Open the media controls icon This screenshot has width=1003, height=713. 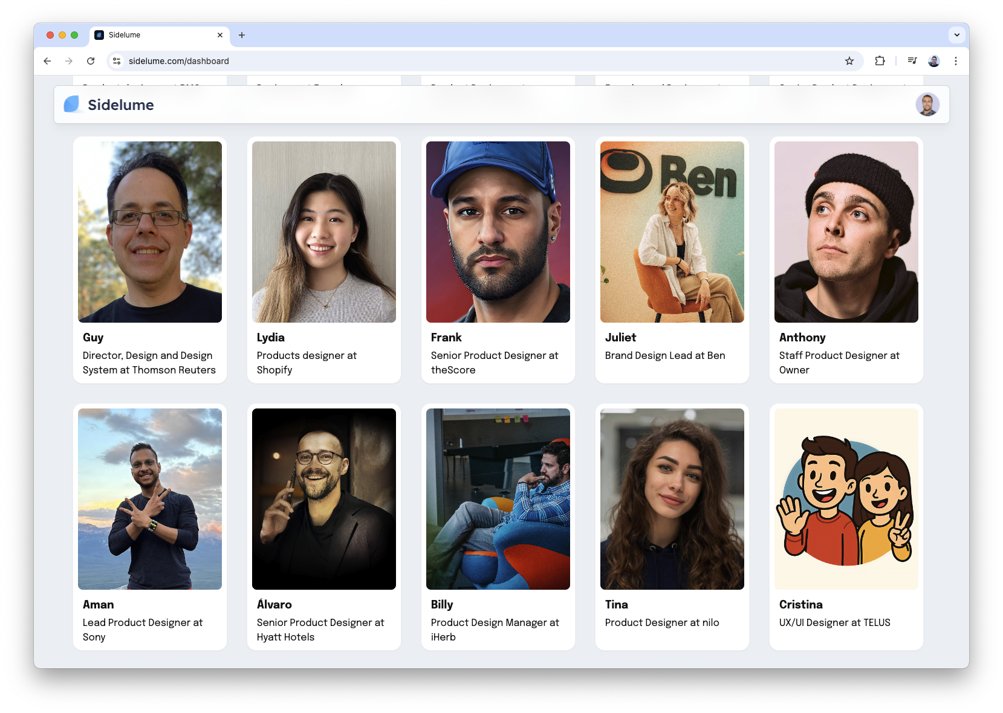coord(912,61)
